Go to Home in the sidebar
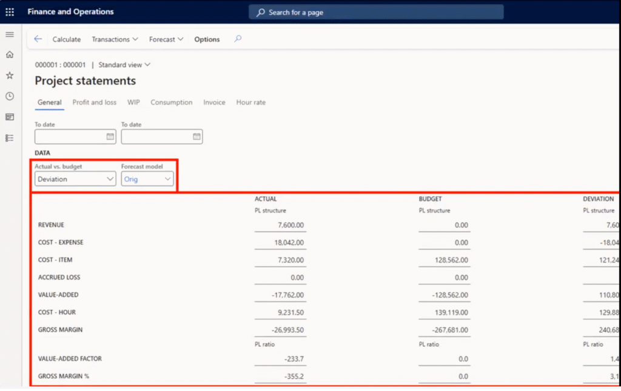Screen dimensions: 621x391 click(10, 55)
